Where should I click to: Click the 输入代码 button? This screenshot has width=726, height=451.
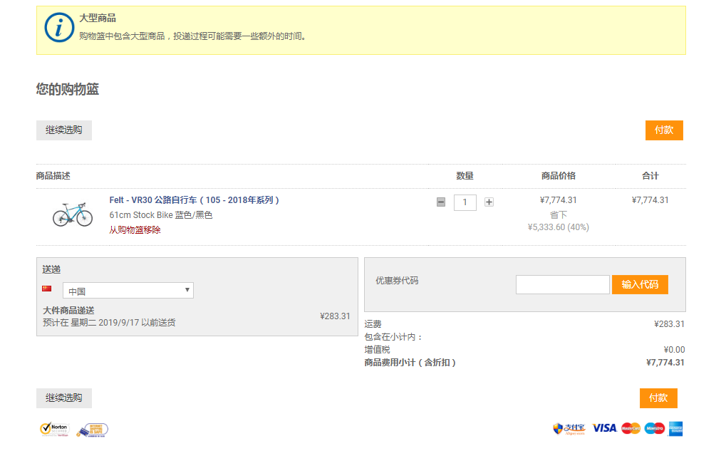click(640, 284)
